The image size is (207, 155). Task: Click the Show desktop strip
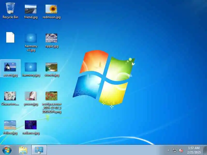pos(205,150)
